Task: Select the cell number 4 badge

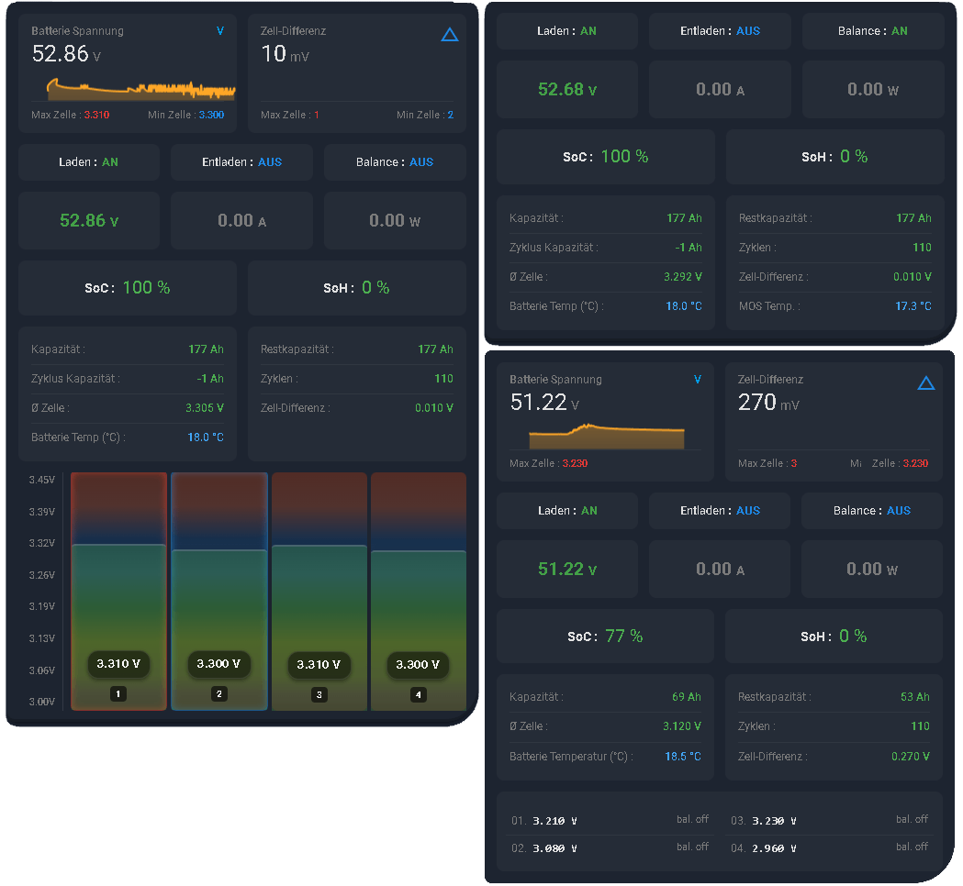Action: tap(419, 694)
